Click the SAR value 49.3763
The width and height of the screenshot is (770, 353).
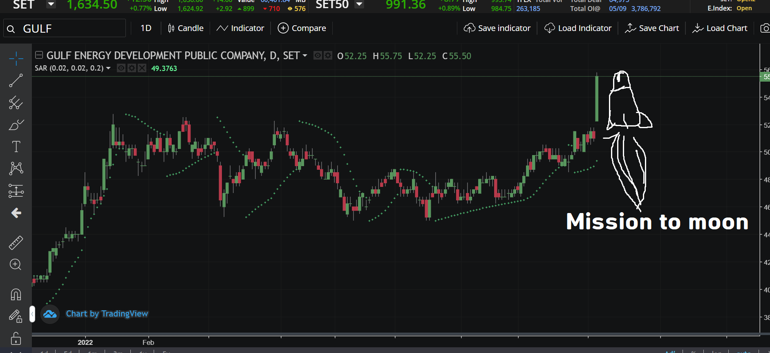coord(164,69)
